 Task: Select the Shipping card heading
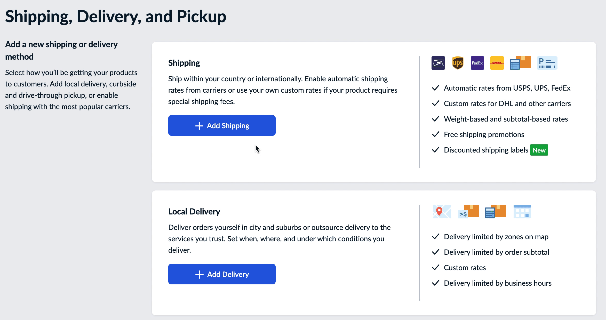pos(184,63)
